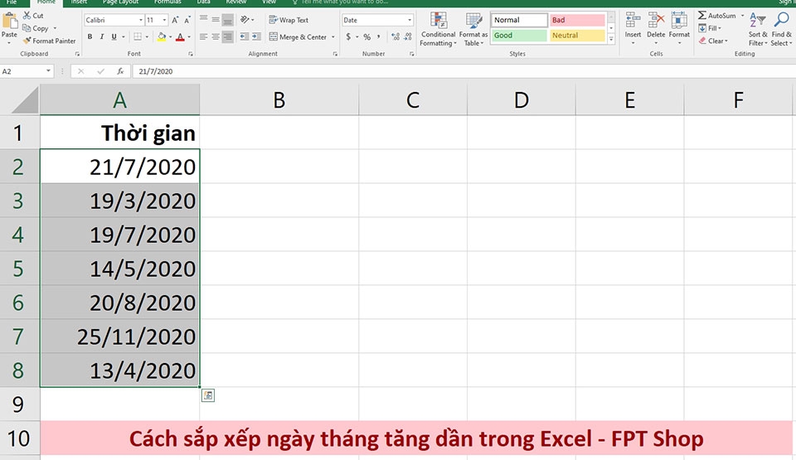Open AutoSum dropdown arrow
Screen dimensions: 796x460
(x=742, y=16)
